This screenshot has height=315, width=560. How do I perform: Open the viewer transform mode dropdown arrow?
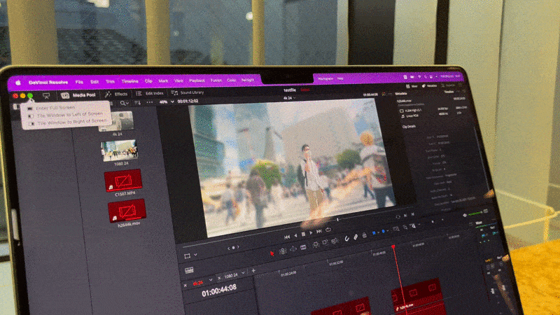click(195, 255)
